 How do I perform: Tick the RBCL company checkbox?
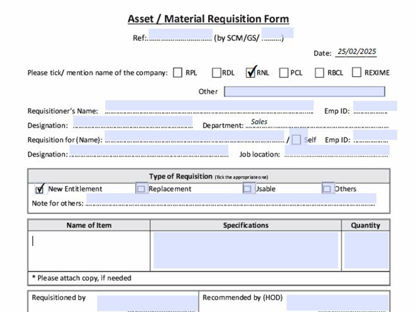point(319,72)
